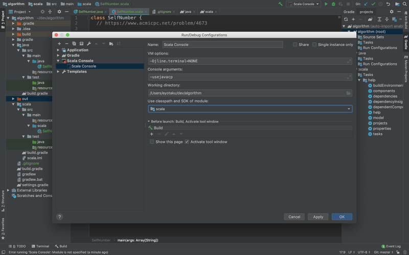
Task: Expand all in Gradle panel
Action: [379, 19]
